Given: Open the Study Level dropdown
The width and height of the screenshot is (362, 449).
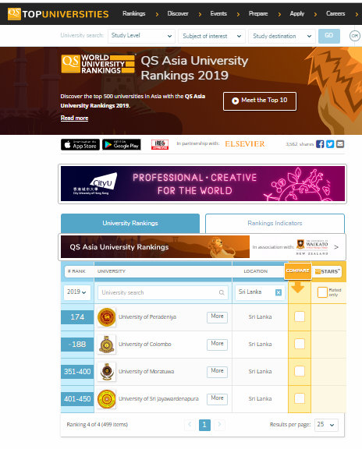Looking at the screenshot, I should point(141,36).
